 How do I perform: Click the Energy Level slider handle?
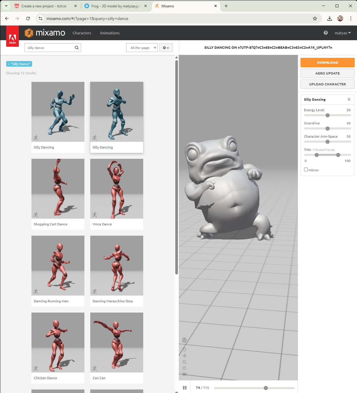[x=328, y=115]
